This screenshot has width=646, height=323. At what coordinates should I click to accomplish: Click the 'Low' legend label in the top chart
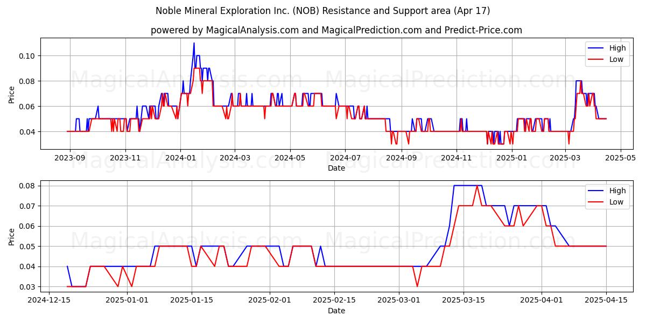617,59
